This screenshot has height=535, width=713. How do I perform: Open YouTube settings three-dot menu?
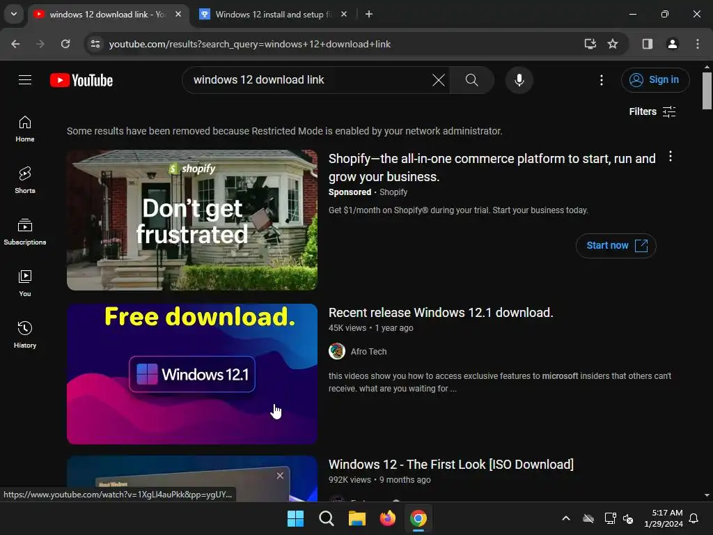pos(601,80)
